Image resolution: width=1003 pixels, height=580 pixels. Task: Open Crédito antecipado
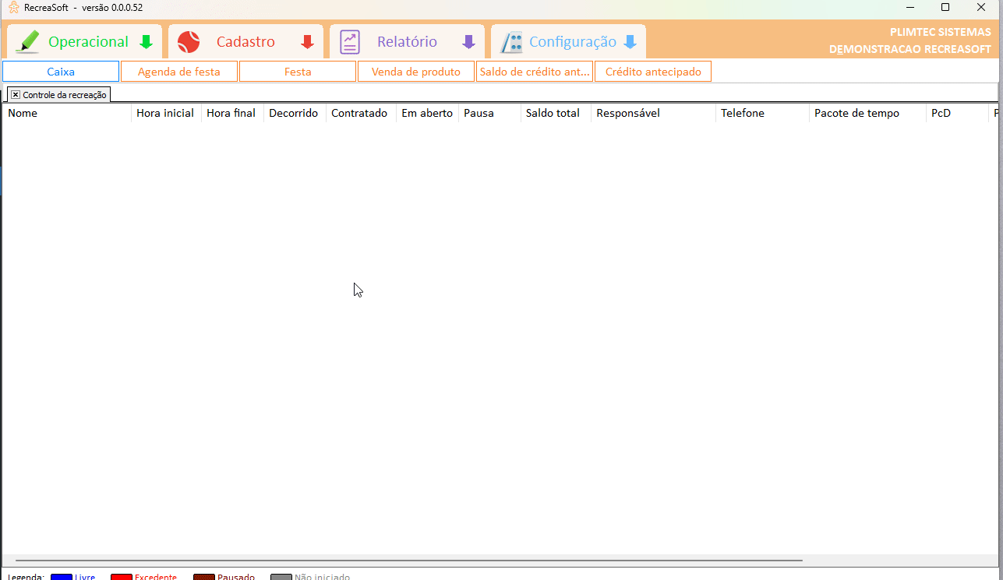(653, 72)
